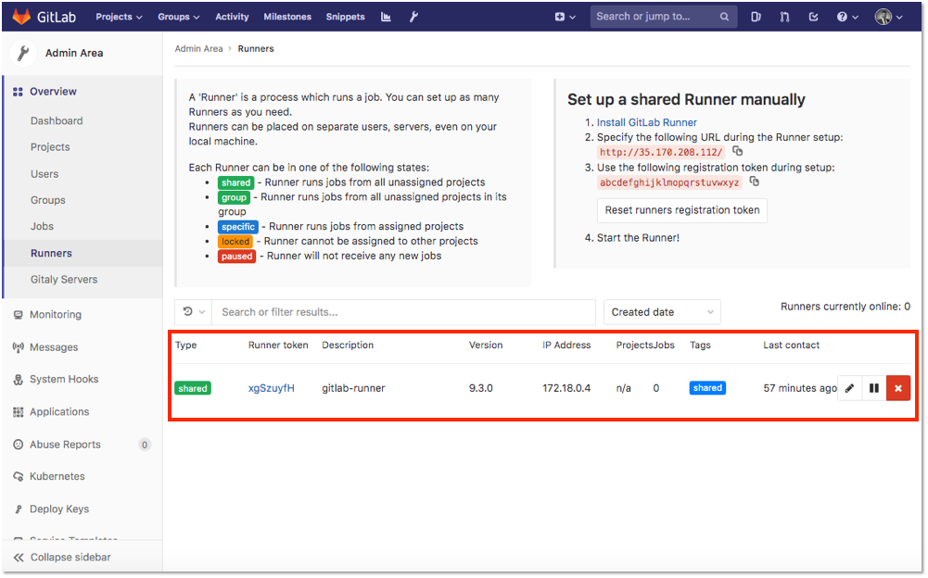
Task: Select Projects in the Overview sidebar
Action: coord(50,146)
